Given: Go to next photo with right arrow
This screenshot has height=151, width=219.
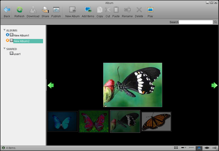Looking at the screenshot, I should coord(214,85).
